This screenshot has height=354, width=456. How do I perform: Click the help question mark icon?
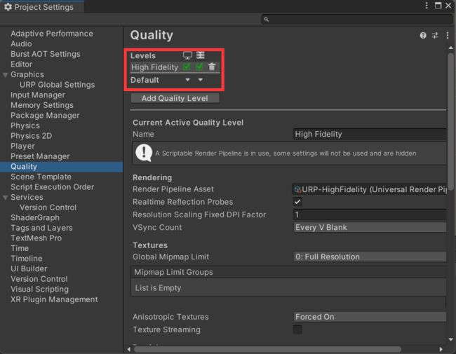click(423, 36)
